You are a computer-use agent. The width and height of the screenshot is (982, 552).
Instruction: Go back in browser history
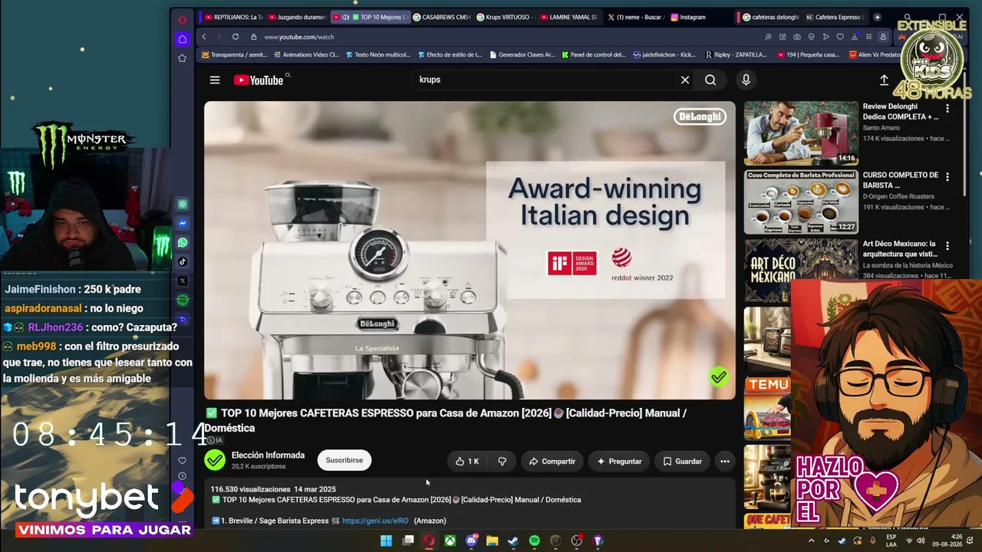click(204, 37)
